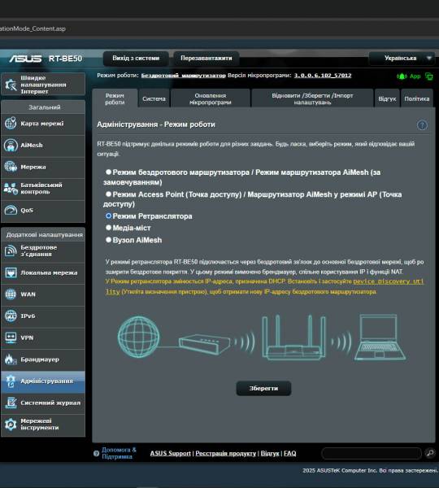This screenshot has height=488, width=439.
Task: Open Батьківський контроль family icon
Action: (11, 189)
